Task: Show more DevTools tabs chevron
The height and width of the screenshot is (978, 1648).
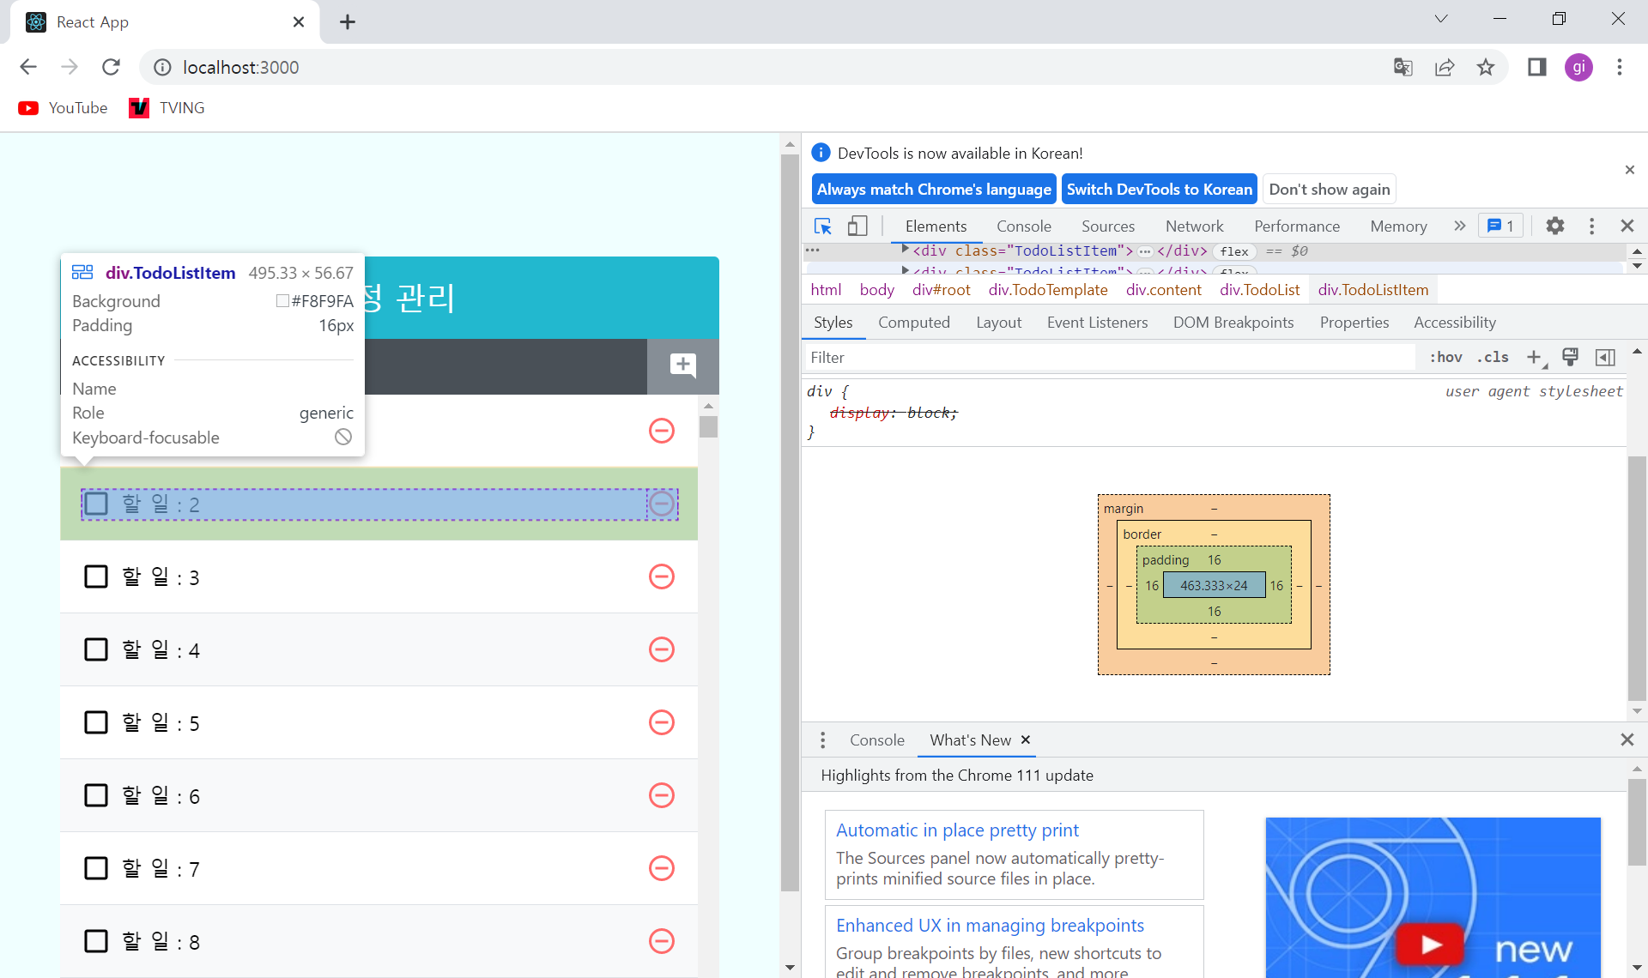Action: coord(1459,226)
